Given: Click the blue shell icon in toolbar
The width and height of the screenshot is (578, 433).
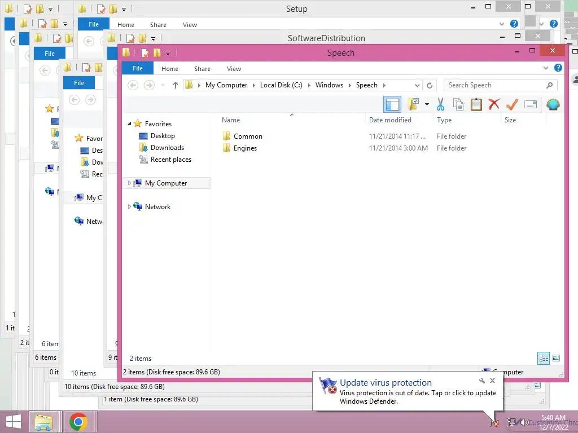Looking at the screenshot, I should [553, 104].
